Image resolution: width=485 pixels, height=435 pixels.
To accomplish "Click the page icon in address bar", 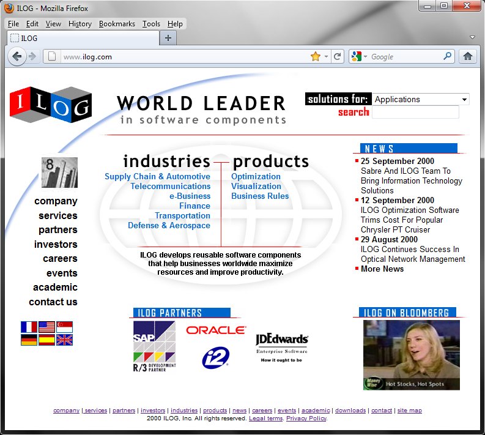I will coord(52,57).
